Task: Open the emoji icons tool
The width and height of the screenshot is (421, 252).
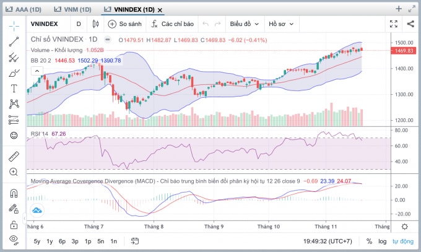Action: click(14, 136)
